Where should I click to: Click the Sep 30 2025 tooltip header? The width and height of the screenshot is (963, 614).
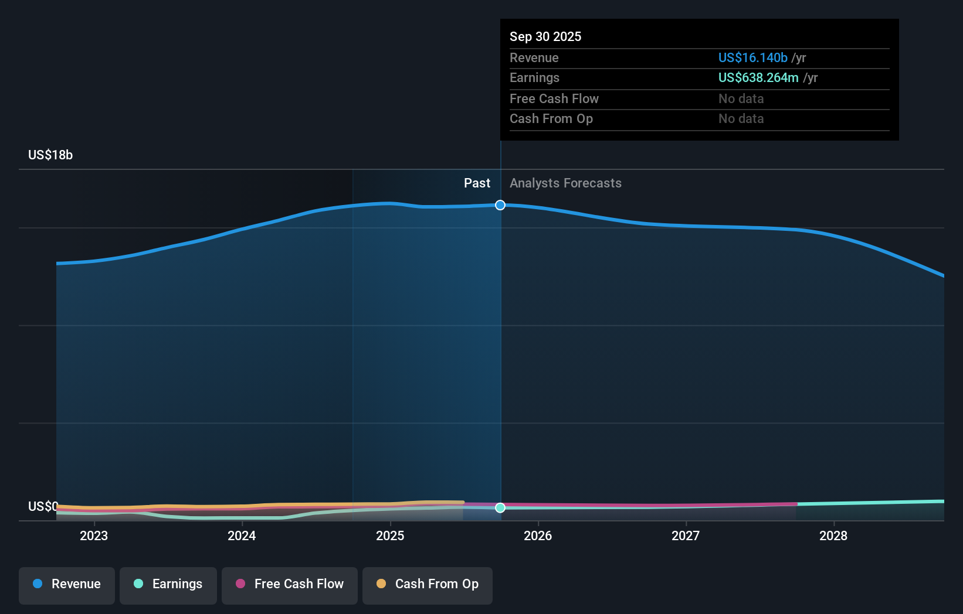click(545, 36)
